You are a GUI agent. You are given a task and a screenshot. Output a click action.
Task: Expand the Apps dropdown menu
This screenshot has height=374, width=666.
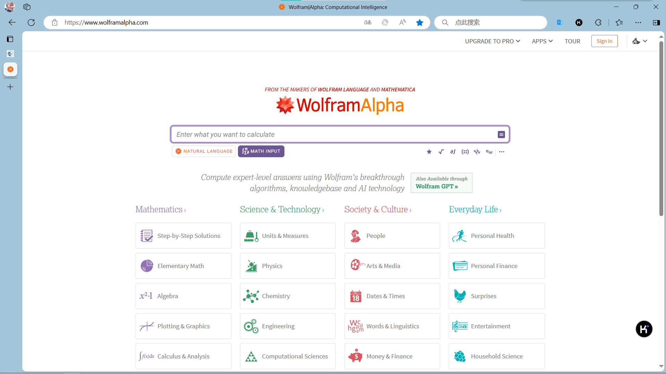tap(542, 41)
